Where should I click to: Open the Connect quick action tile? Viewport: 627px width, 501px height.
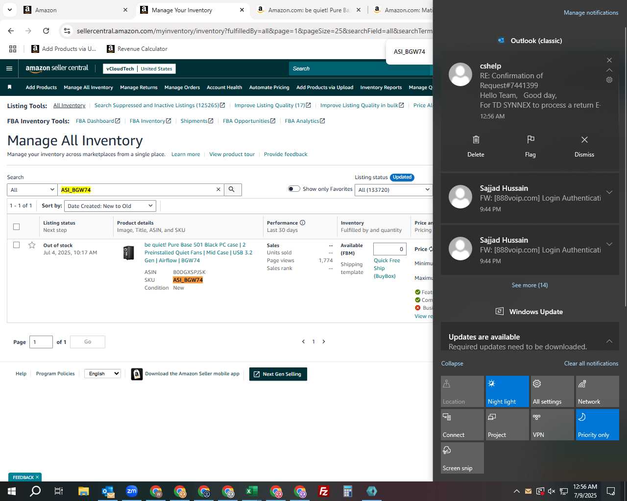[462, 424]
